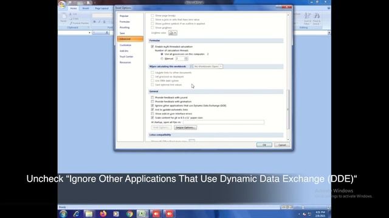
Task: Open the Gridline color dropdown
Action: coord(173,33)
